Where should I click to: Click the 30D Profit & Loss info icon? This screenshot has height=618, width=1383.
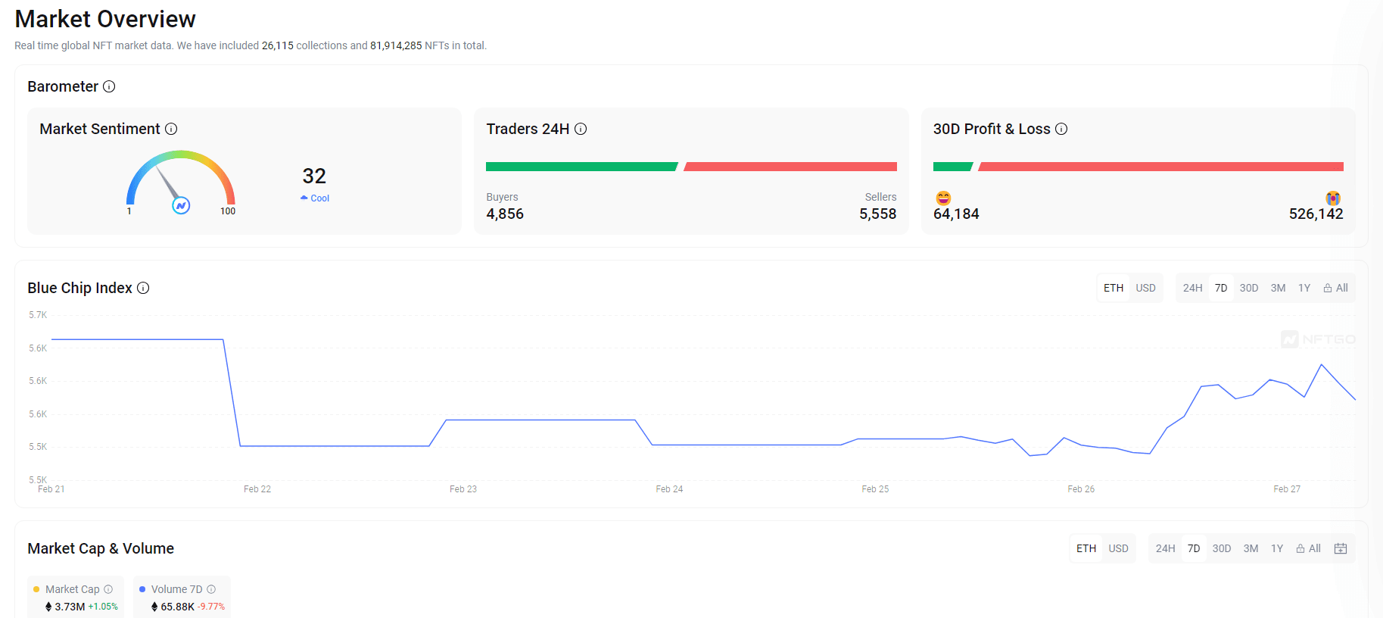coord(1061,129)
